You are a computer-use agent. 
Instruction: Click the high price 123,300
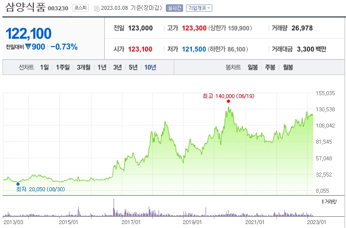click(194, 28)
